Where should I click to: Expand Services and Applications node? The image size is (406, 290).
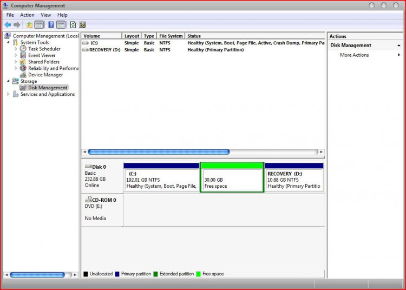point(8,94)
